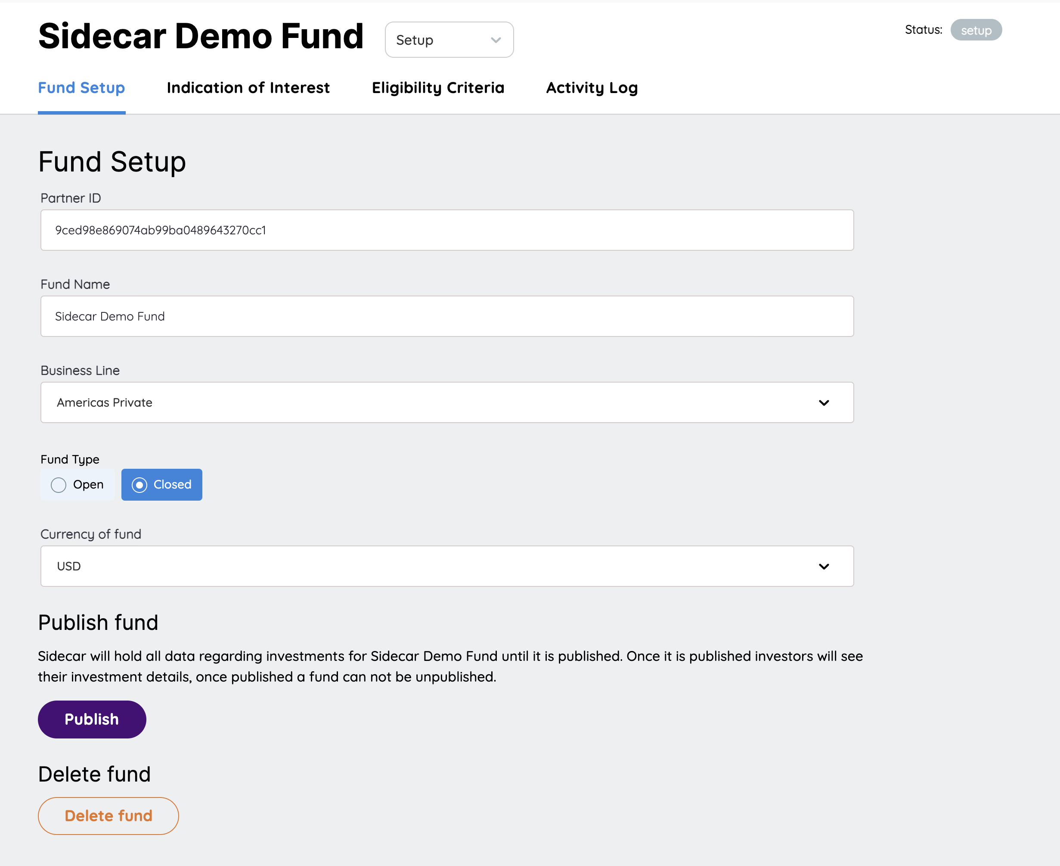This screenshot has height=866, width=1060.
Task: Click the USD currency value
Action: (68, 566)
